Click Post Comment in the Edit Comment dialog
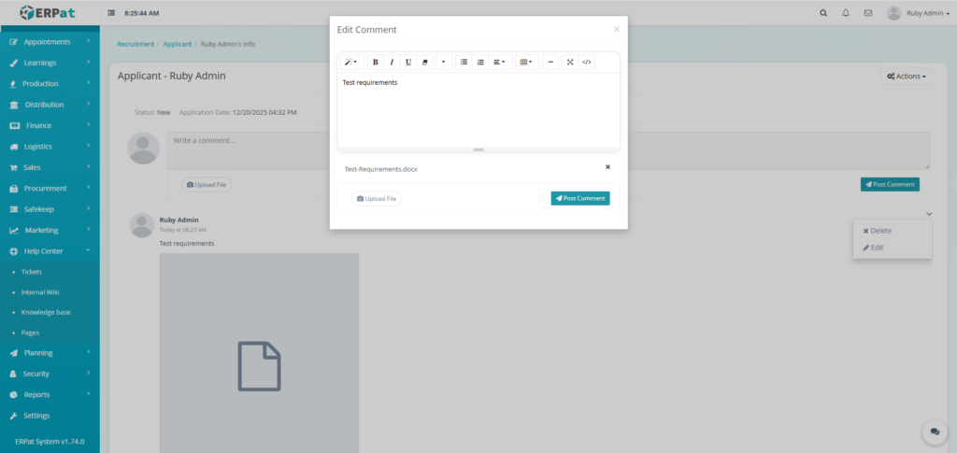The image size is (957, 453). pyautogui.click(x=580, y=198)
